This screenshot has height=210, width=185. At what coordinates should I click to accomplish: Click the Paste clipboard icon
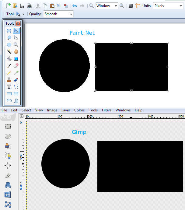52,6
